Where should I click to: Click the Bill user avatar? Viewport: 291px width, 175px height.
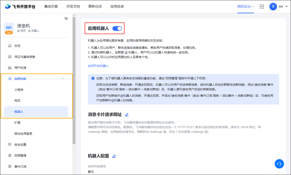coord(273,7)
